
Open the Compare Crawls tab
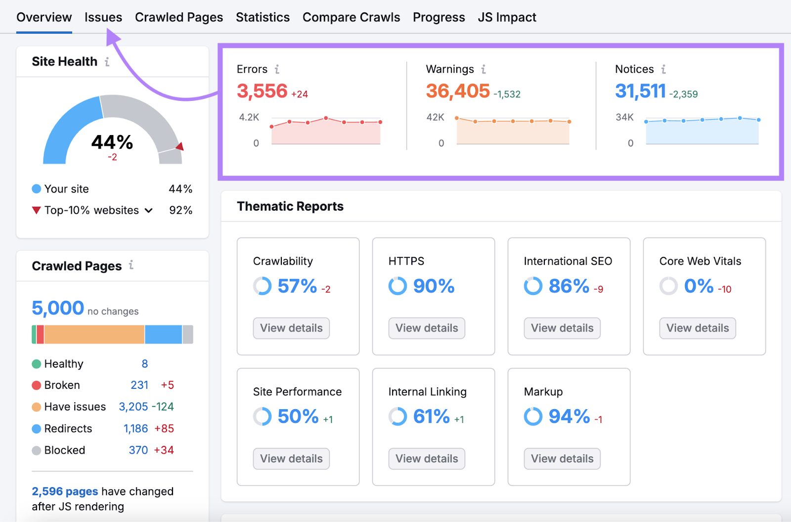(x=351, y=17)
